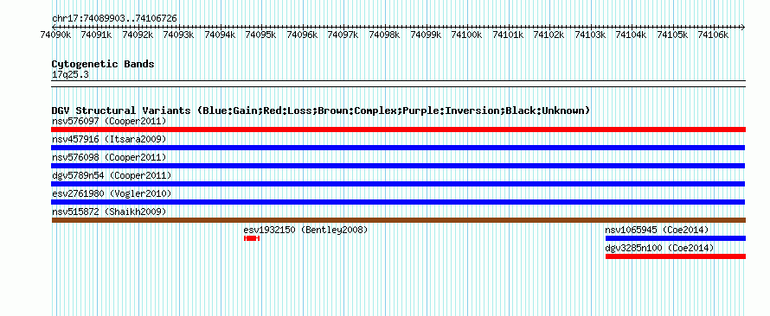Click the 74094k ruler tick label

tap(220, 35)
